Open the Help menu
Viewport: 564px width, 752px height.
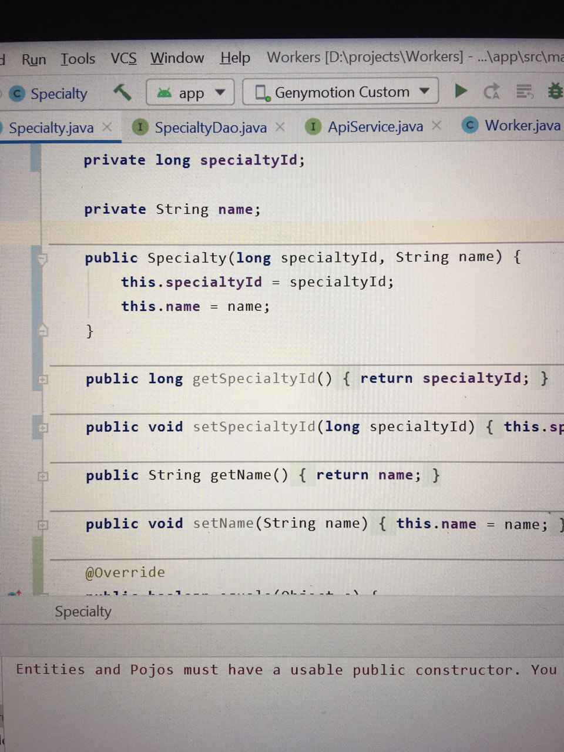coord(235,58)
